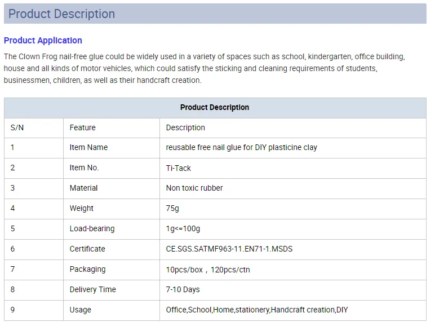
Task: Click the Description column header cell
Action: click(x=293, y=127)
